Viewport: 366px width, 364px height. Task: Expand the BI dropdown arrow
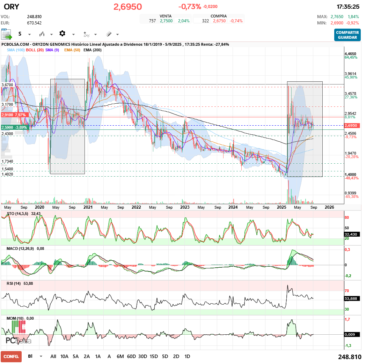(x=41, y=356)
